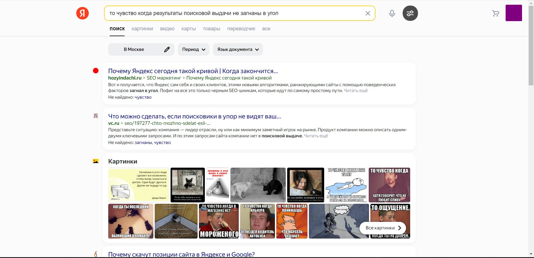
Task: Click the missing word link чувство in the first result
Action: (x=143, y=97)
